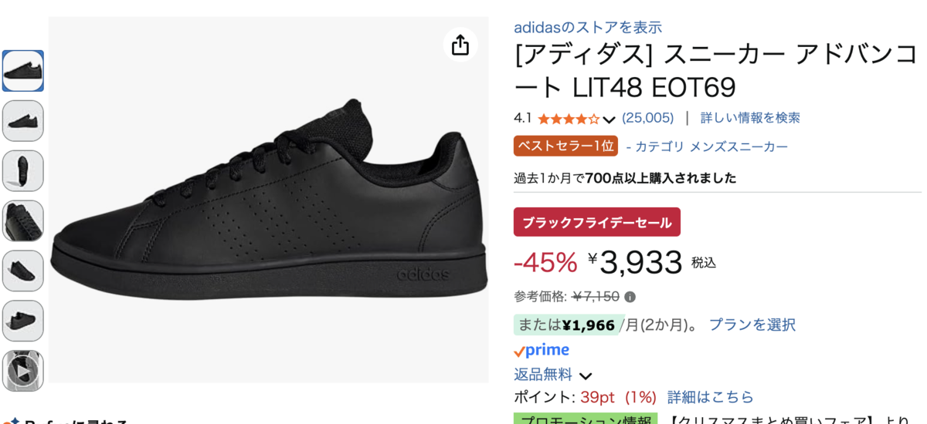This screenshot has width=927, height=424.
Task: Play the product video thumbnail
Action: (23, 371)
